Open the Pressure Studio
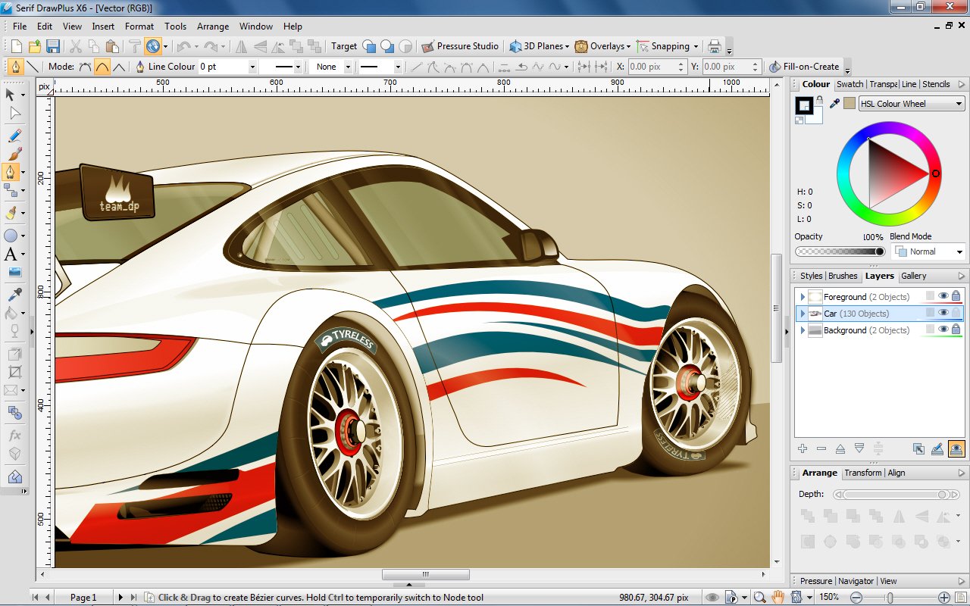Image resolution: width=970 pixels, height=606 pixels. (461, 46)
